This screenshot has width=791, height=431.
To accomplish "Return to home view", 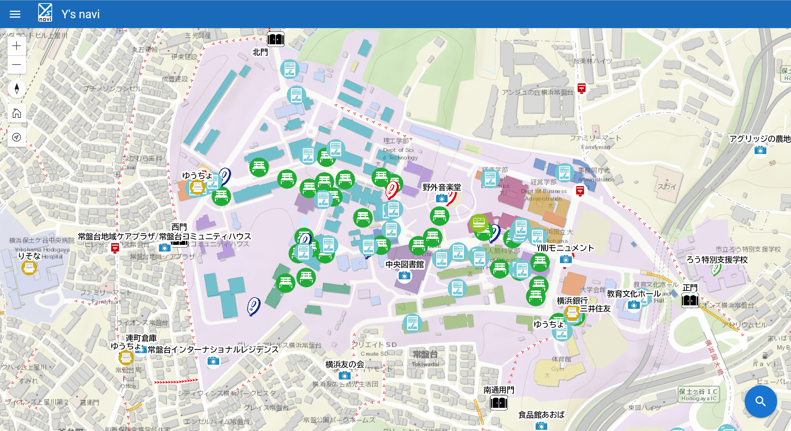I will coord(17,113).
